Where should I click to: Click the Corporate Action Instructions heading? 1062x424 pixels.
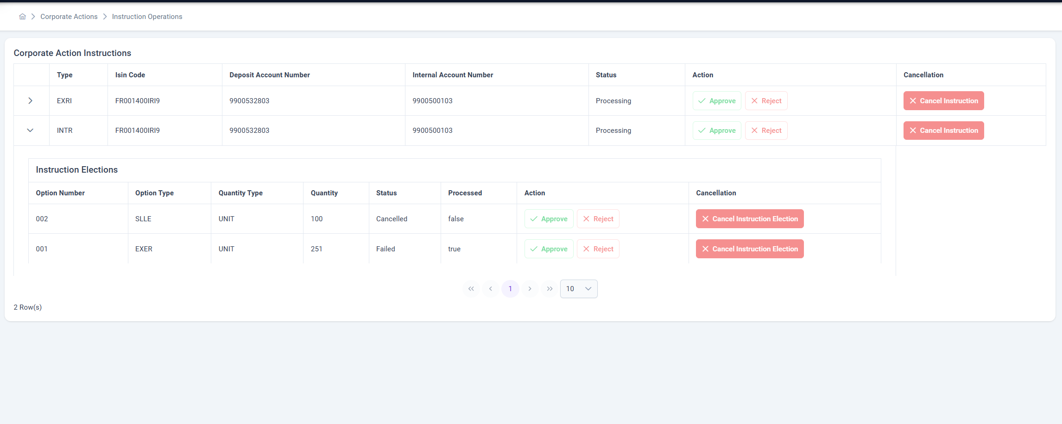(72, 53)
